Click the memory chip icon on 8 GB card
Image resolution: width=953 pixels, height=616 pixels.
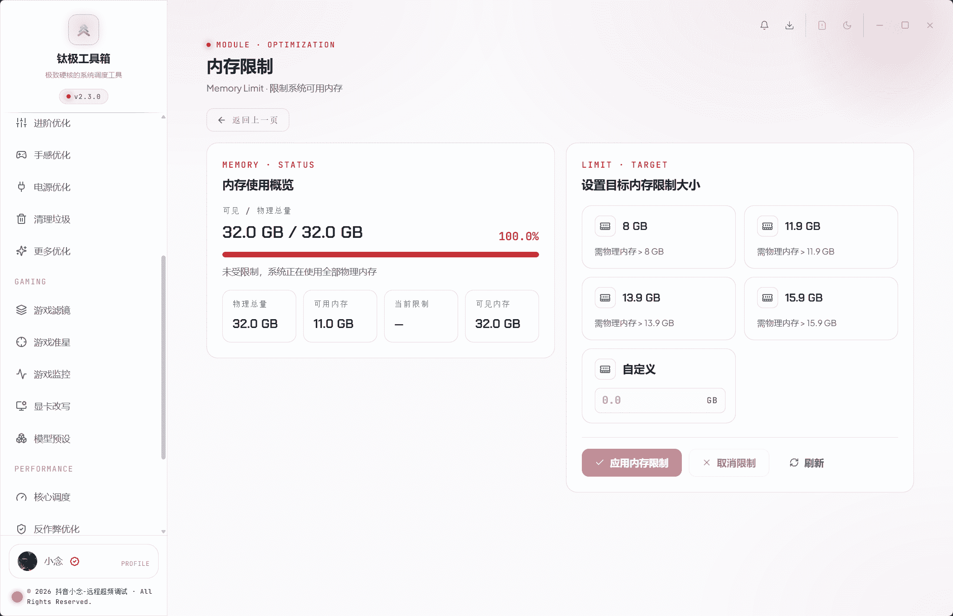coord(605,226)
